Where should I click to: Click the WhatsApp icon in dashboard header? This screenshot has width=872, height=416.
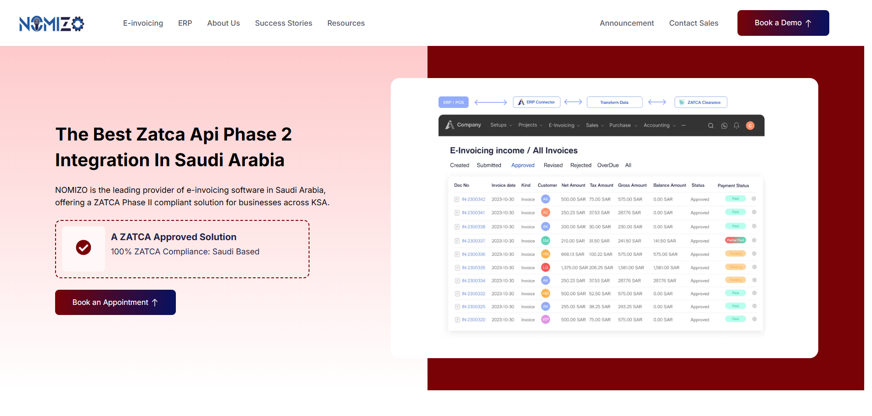(x=724, y=126)
